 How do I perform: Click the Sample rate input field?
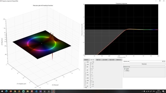(147, 61)
